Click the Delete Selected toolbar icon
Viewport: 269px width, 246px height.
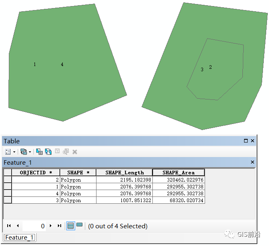pyautogui.click(x=75, y=152)
